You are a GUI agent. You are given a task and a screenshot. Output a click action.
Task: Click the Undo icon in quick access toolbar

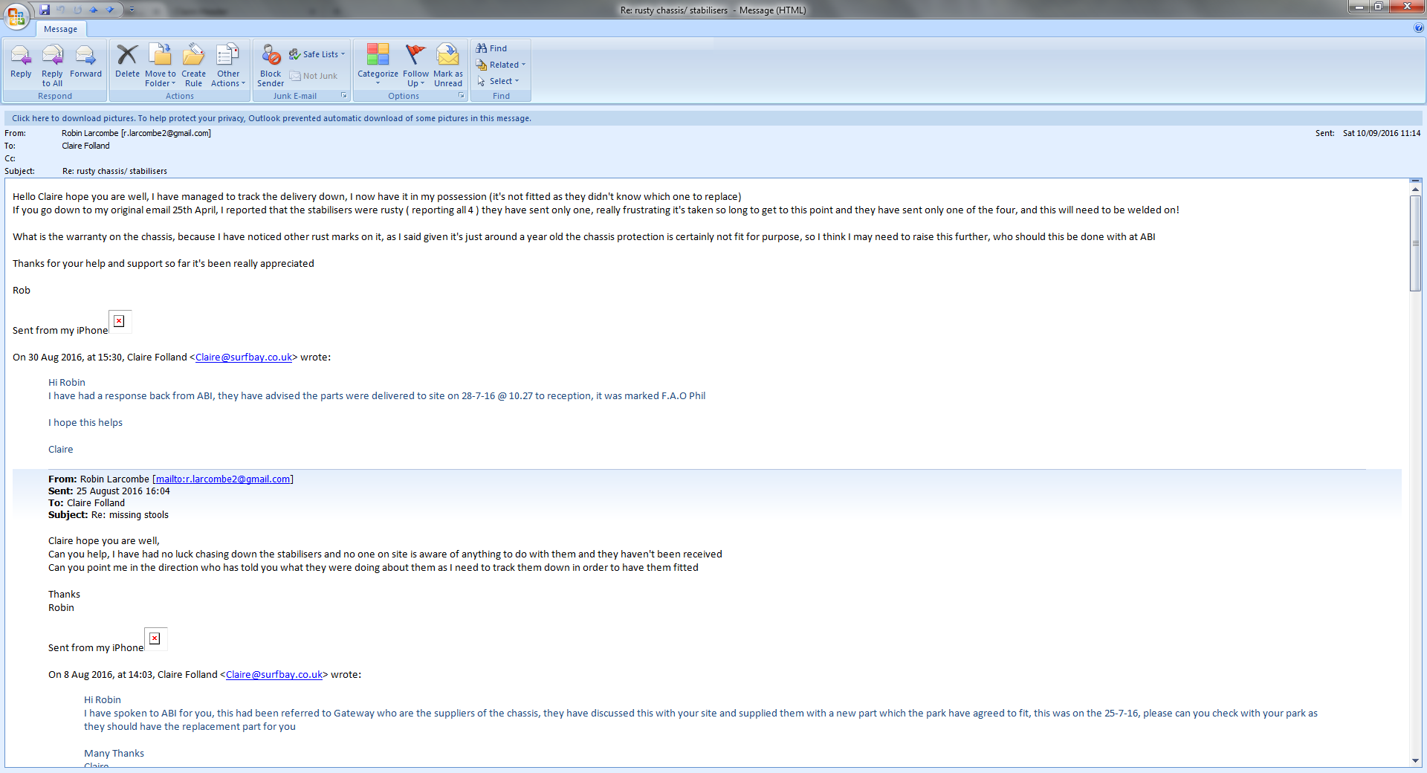61,10
